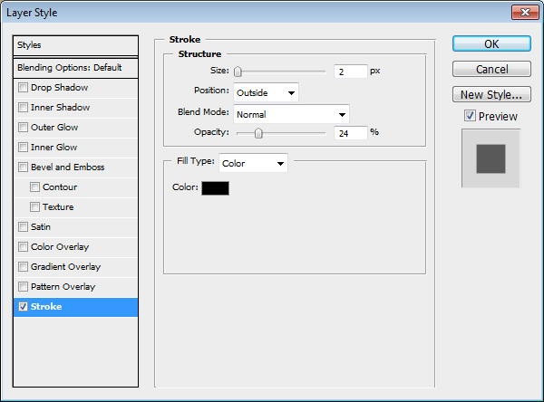Viewport: 544px width, 402px height.
Task: Toggle the Bevel and Emboss checkbox
Action: click(x=23, y=167)
